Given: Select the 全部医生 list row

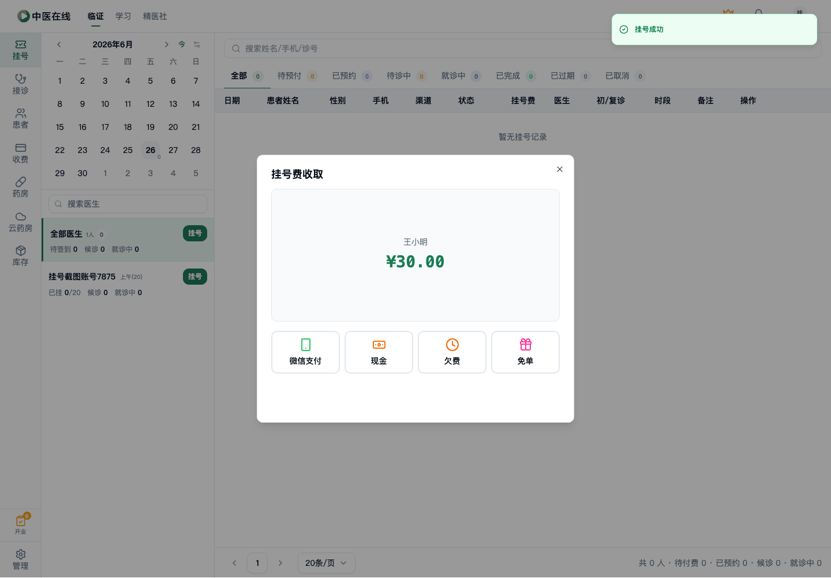Looking at the screenshot, I should tap(128, 240).
